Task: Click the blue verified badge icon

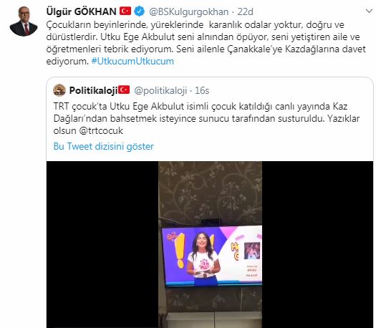Action: tap(140, 11)
